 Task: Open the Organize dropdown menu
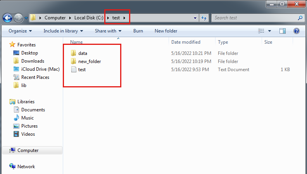pos(20,31)
